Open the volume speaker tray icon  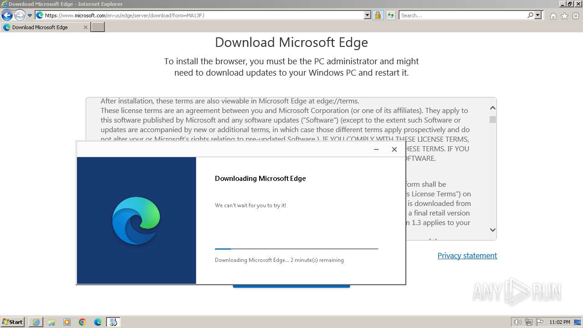(x=517, y=322)
